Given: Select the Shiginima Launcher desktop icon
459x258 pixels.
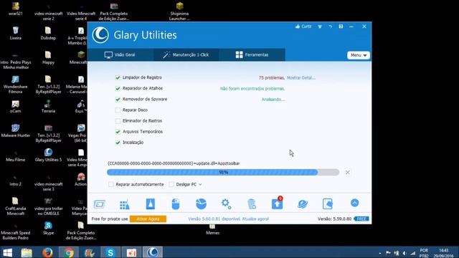Looking at the screenshot, I should tap(179, 11).
